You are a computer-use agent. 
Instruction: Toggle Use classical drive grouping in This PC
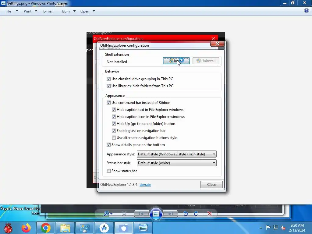pyautogui.click(x=108, y=79)
